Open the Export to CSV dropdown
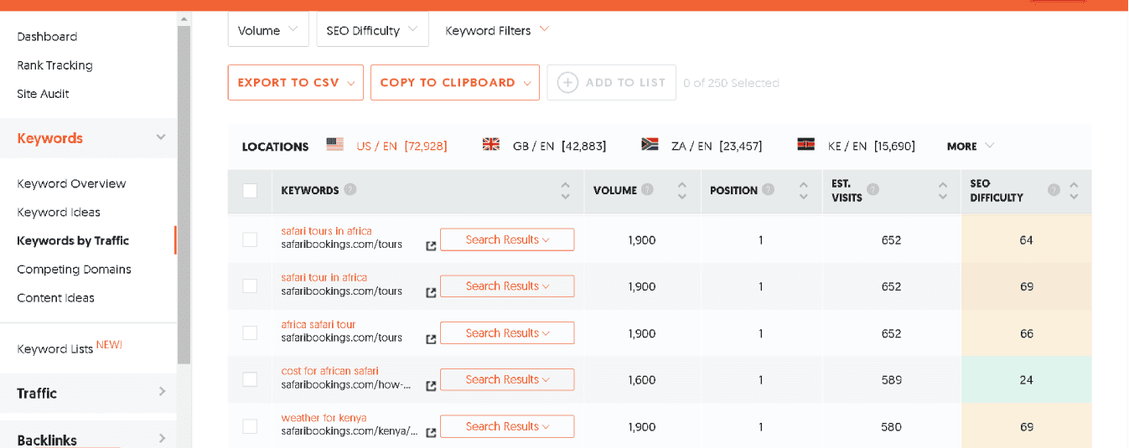This screenshot has width=1129, height=448. (296, 82)
